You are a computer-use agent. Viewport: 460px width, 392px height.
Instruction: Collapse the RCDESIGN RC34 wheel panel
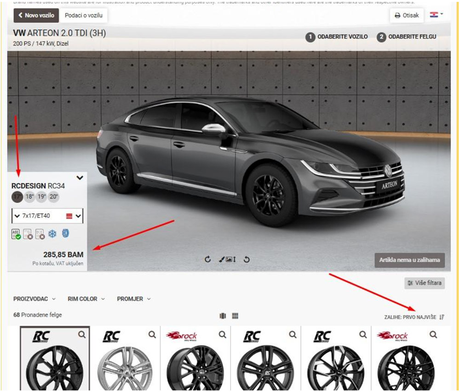(80, 178)
